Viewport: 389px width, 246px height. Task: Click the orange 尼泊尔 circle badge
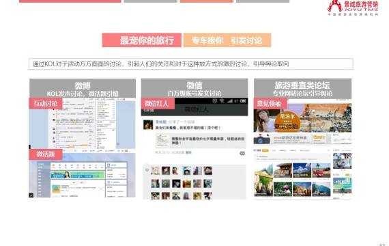287,122
